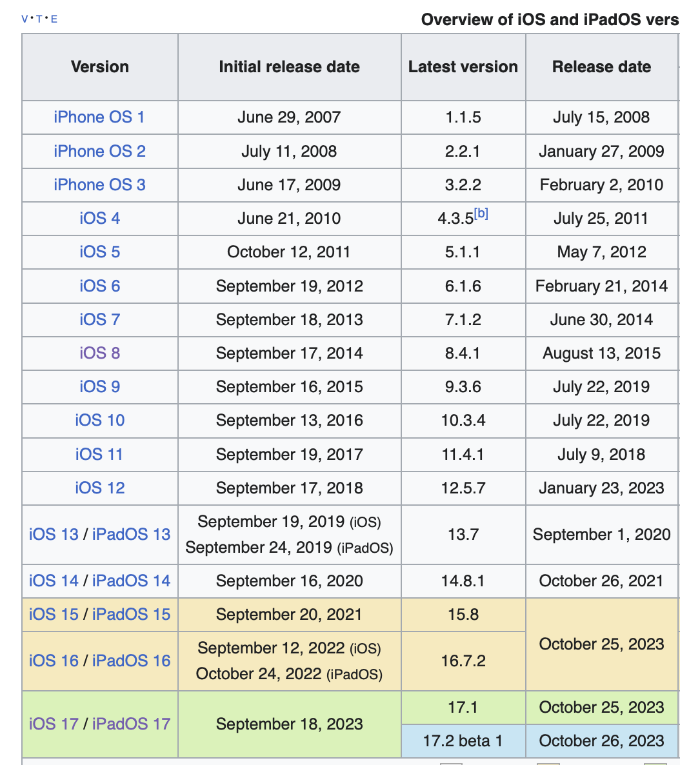Image resolution: width=680 pixels, height=765 pixels.
Task: Open the iOS 5 link
Action: 99,252
